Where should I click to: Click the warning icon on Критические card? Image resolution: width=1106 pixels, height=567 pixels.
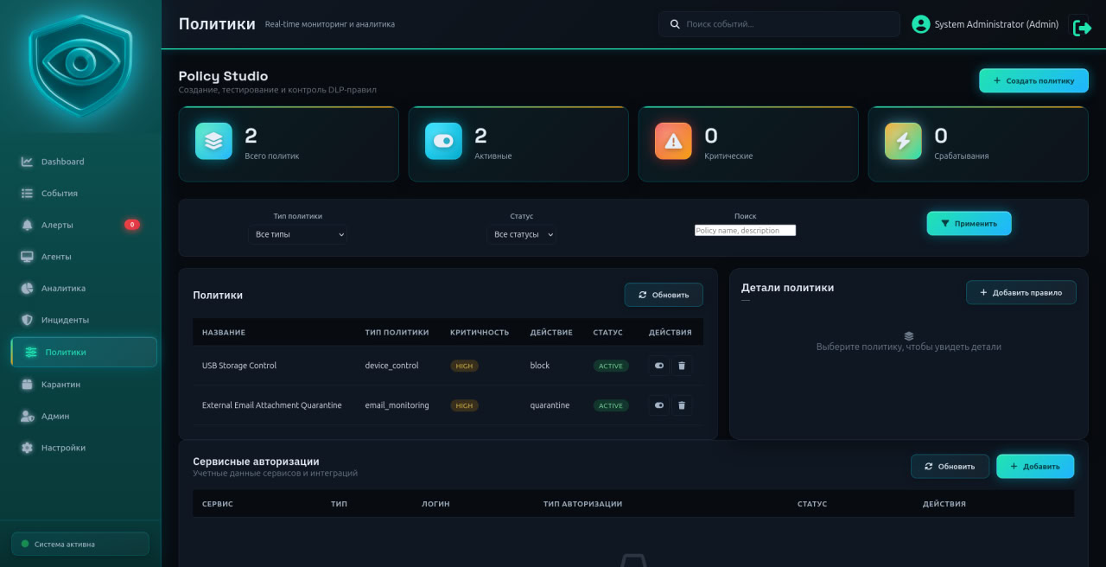click(x=673, y=141)
